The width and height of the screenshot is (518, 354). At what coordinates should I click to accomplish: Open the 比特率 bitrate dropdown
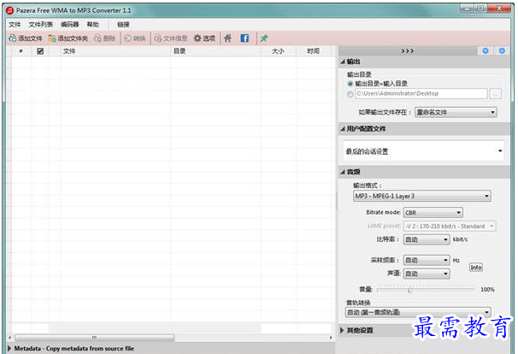[x=427, y=239]
